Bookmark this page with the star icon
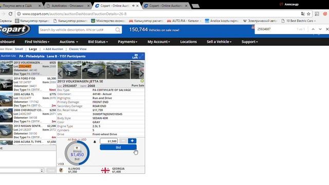 (308, 14)
